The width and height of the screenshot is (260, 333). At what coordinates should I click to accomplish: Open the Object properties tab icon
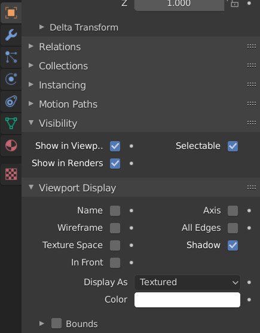point(11,13)
